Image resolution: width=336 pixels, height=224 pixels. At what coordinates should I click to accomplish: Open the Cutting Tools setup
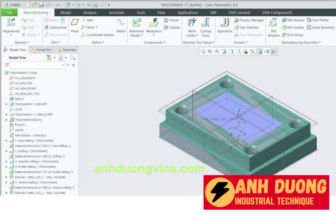coord(206,25)
